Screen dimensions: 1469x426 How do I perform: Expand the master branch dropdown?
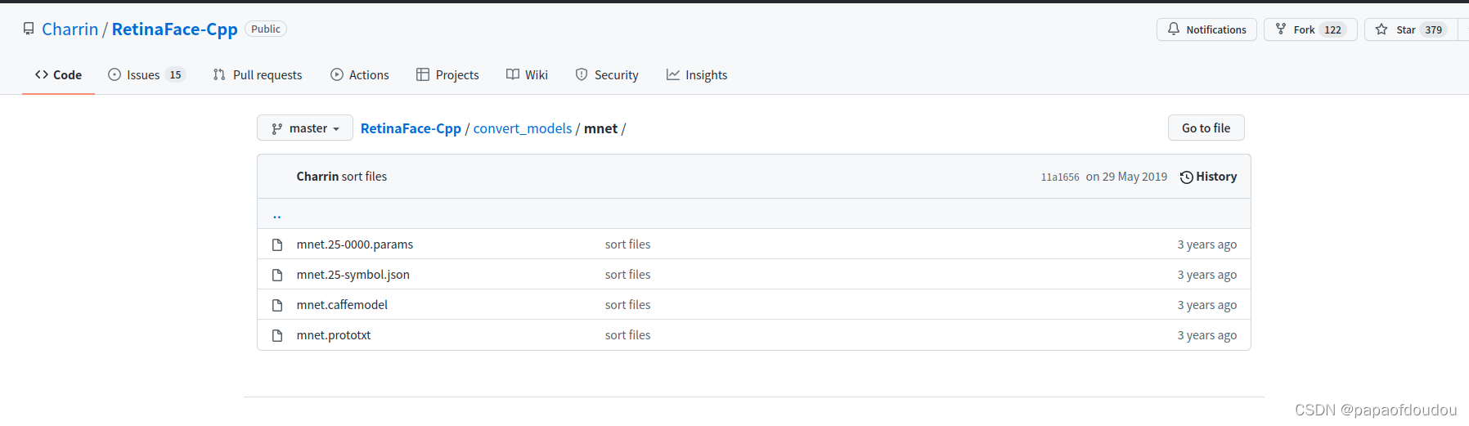coord(305,128)
